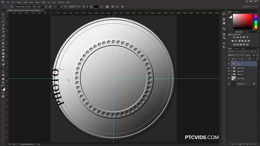This screenshot has height=146, width=260.
Task: Select the Magic Wand tool
Action: pyautogui.click(x=3, y=25)
